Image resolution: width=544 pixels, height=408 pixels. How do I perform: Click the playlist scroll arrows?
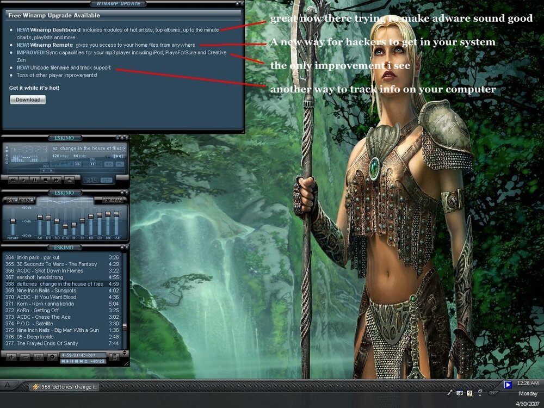coord(125,353)
